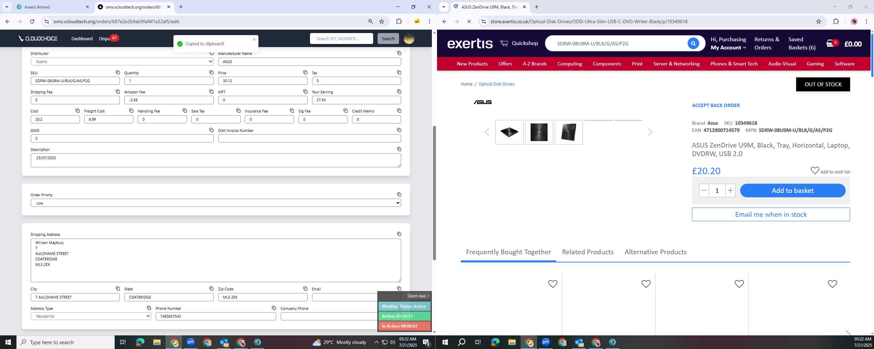This screenshot has height=349, width=874.
Task: Increase basket quantity with plus button
Action: click(730, 191)
